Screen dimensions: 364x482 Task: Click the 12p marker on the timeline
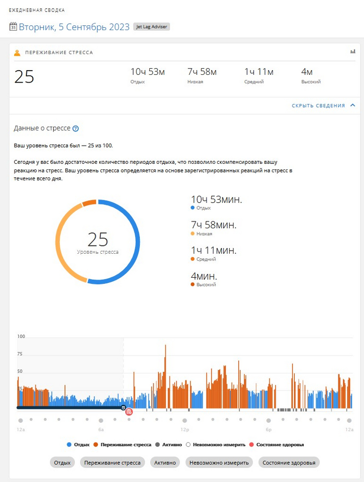[184, 421]
